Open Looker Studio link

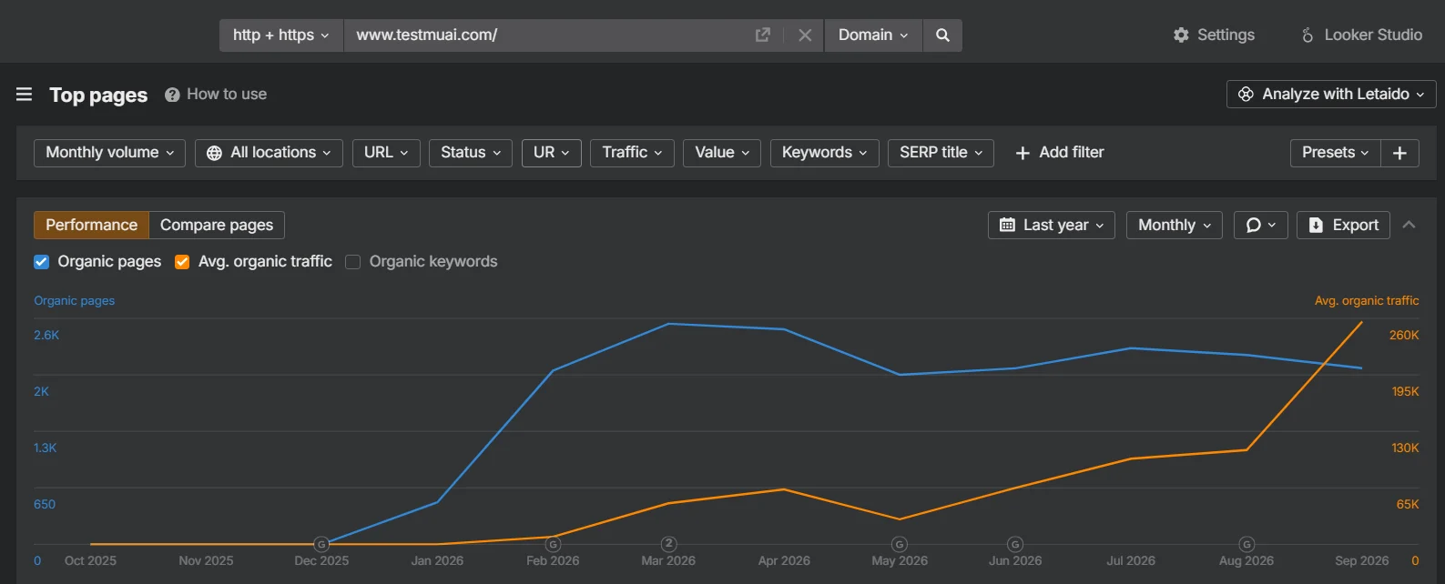pyautogui.click(x=1361, y=35)
